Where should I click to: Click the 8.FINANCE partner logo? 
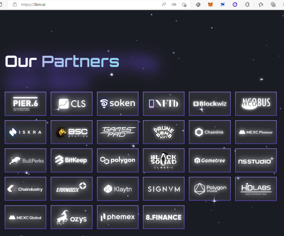tap(163, 217)
